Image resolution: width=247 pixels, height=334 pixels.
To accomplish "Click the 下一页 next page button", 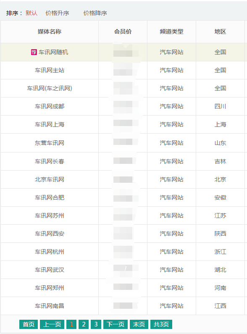I will (x=116, y=324).
